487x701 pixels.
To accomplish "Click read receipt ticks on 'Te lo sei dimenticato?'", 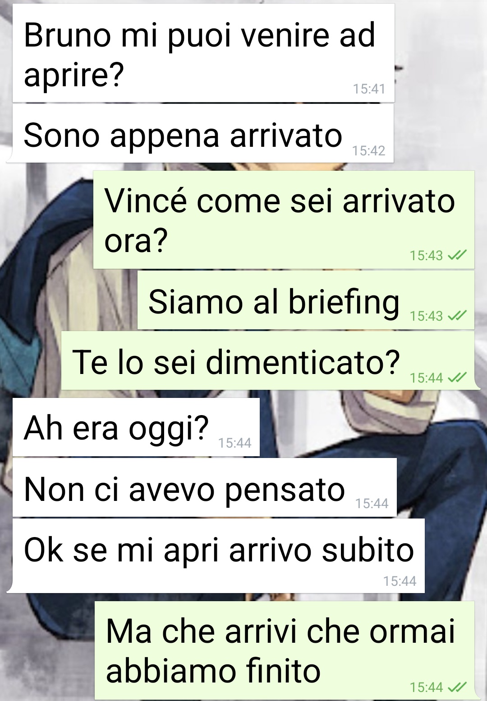I will click(457, 377).
